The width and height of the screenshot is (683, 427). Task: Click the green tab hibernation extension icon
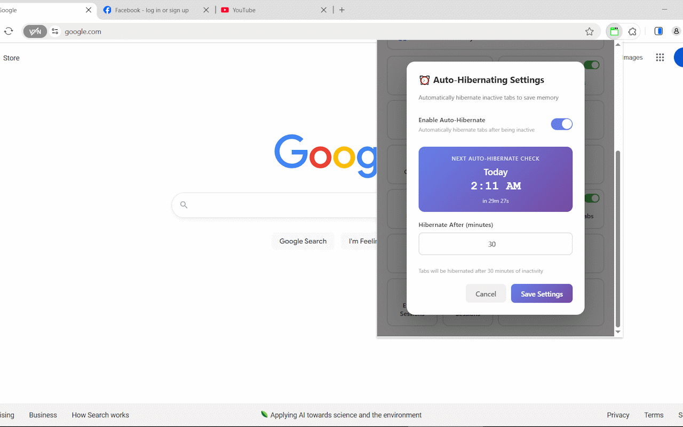tap(614, 31)
